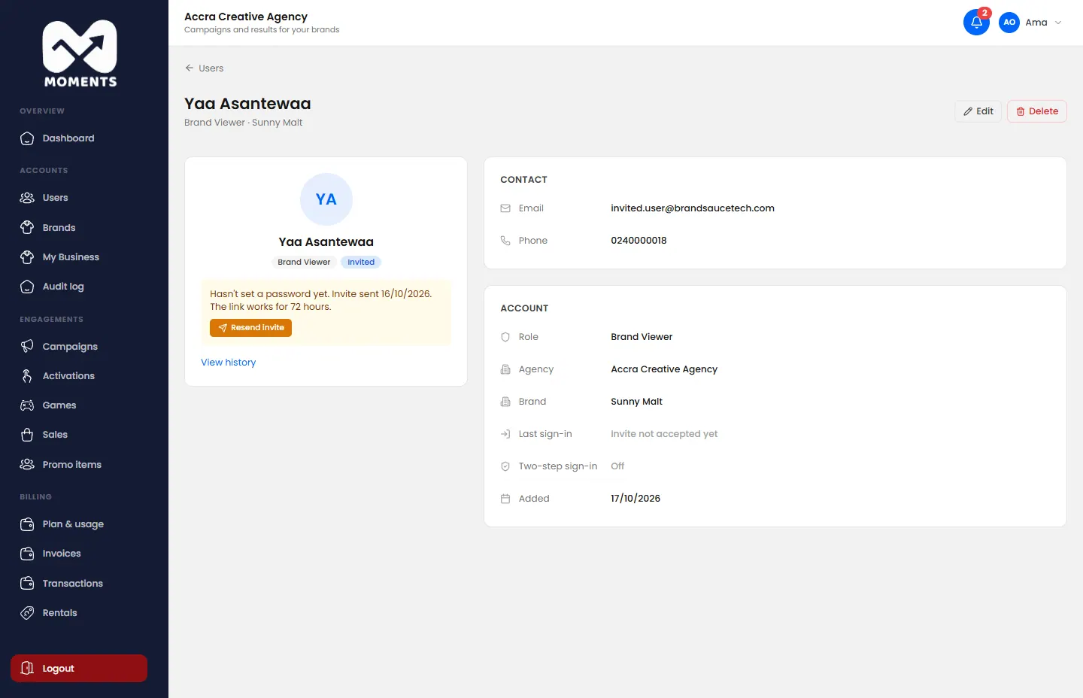Open the notifications bell icon
The height and width of the screenshot is (698, 1083).
tap(976, 22)
